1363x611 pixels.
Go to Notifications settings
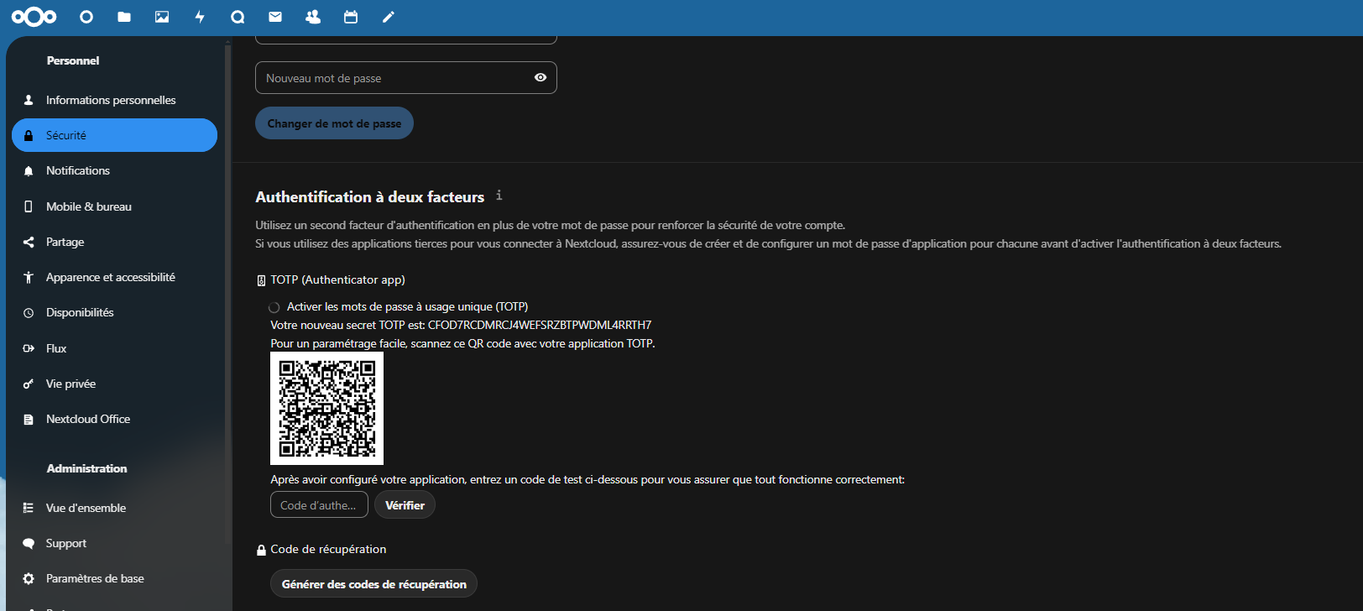pos(114,170)
